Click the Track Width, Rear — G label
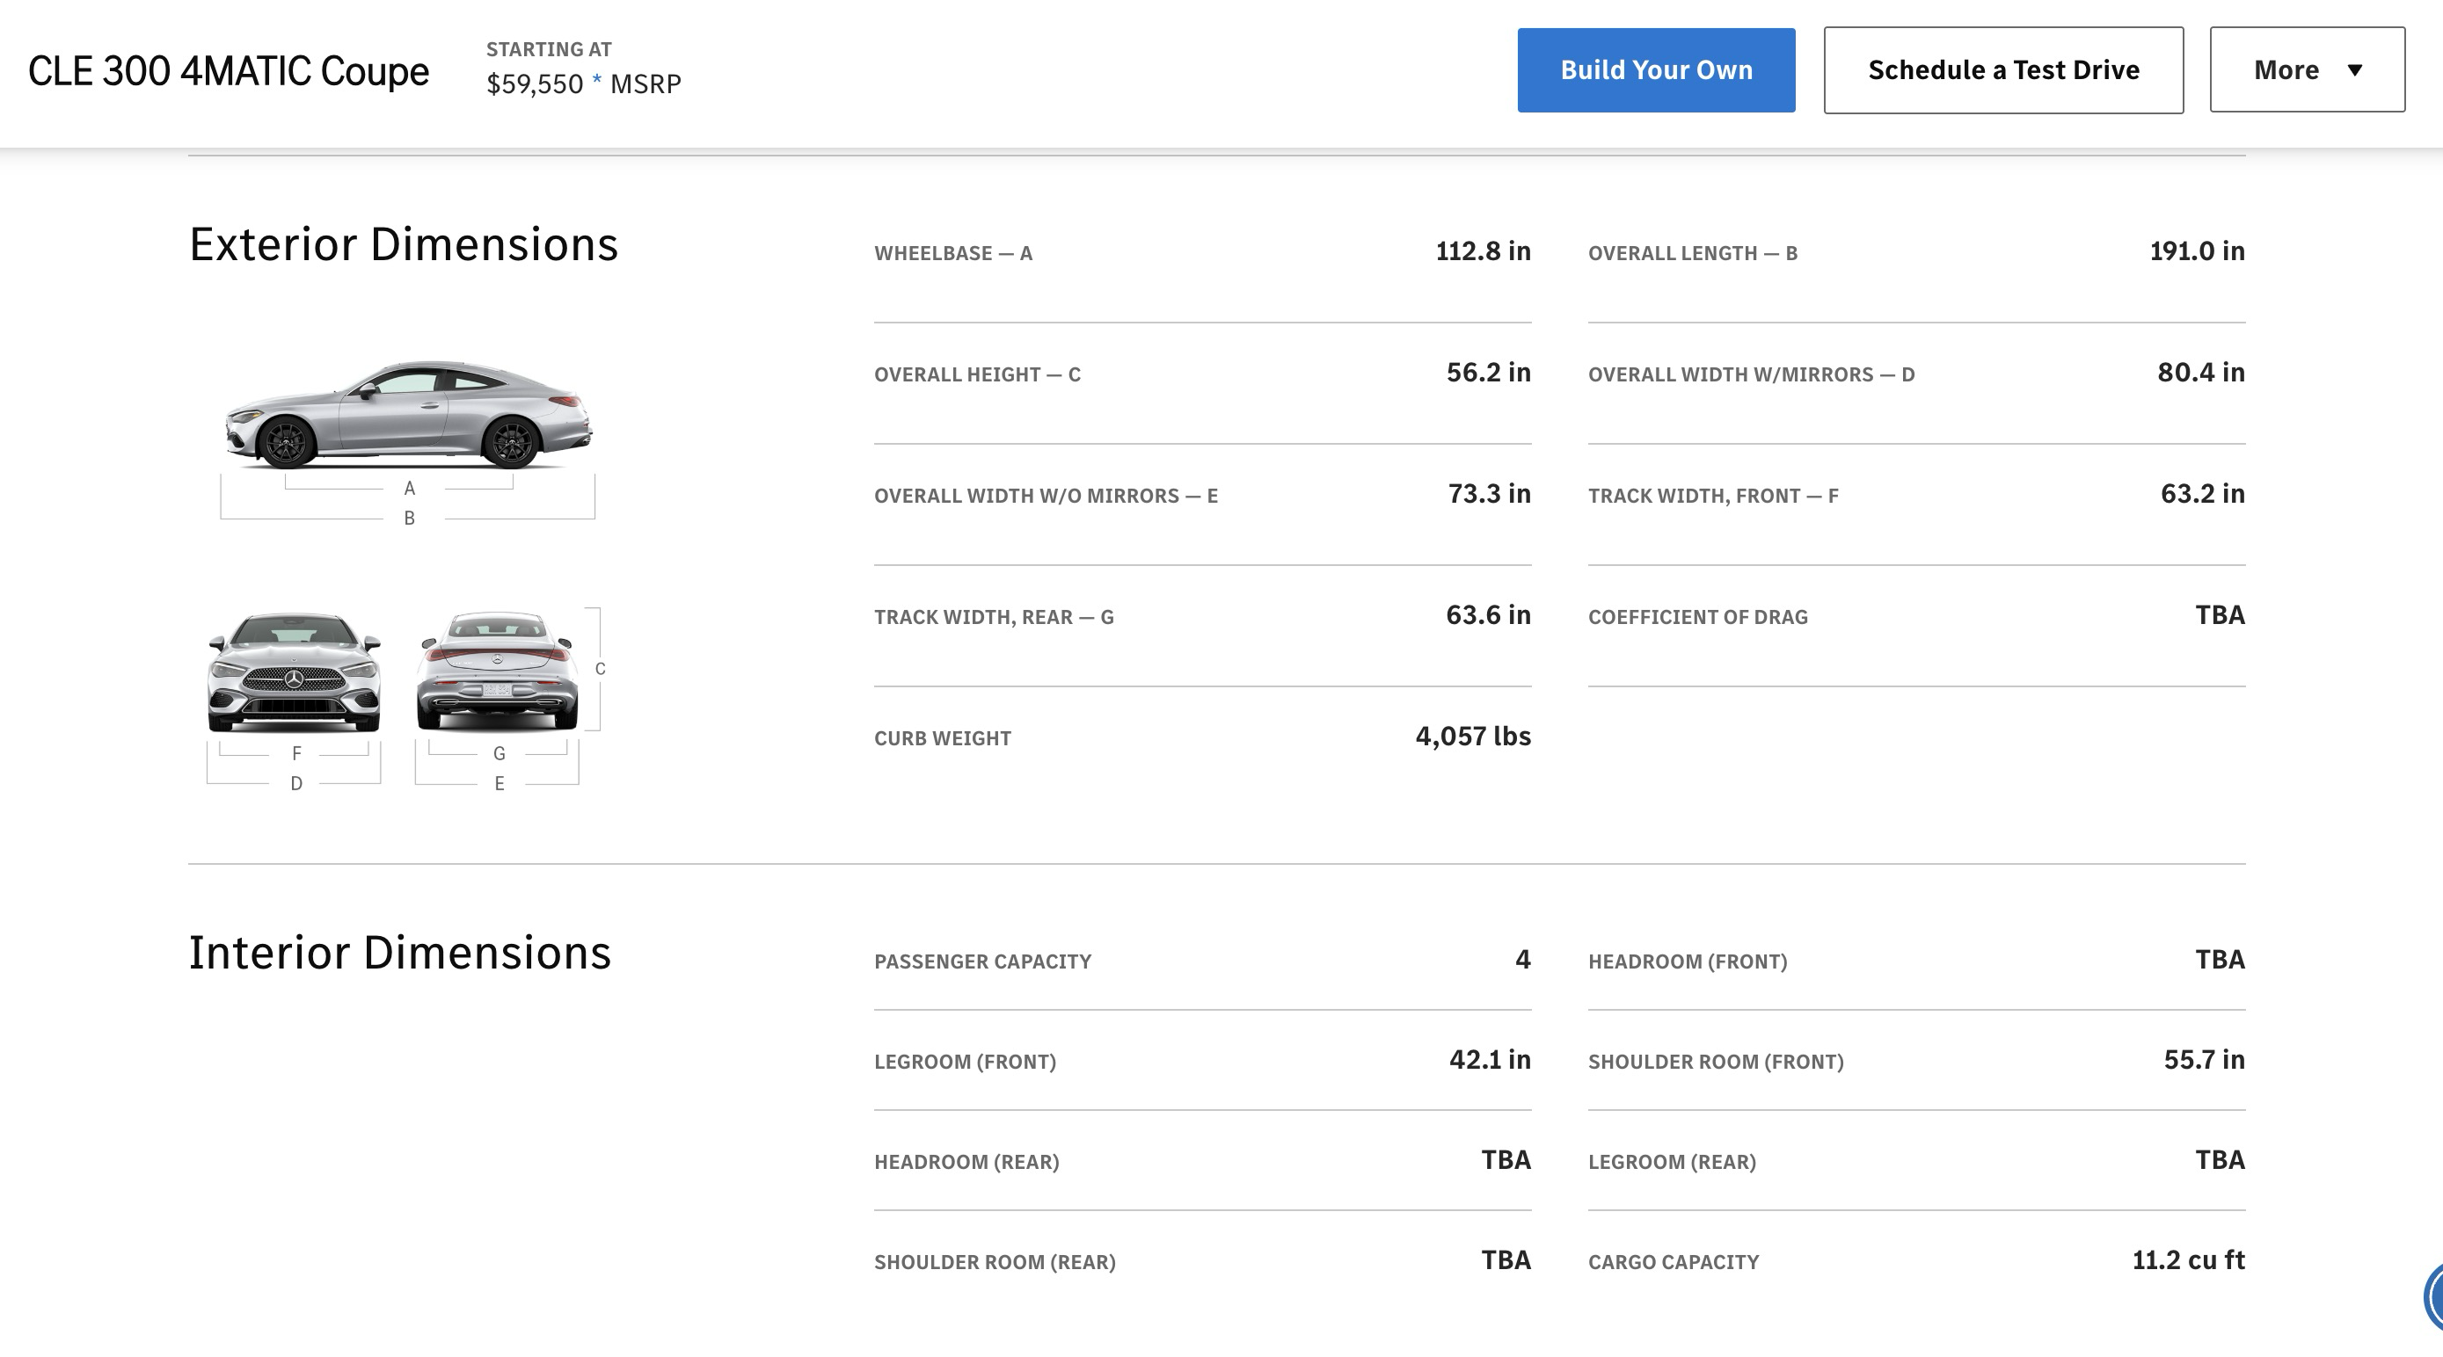 click(993, 617)
